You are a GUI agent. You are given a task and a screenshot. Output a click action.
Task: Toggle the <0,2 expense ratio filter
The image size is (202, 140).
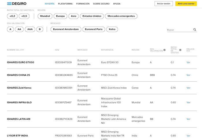point(12,16)
